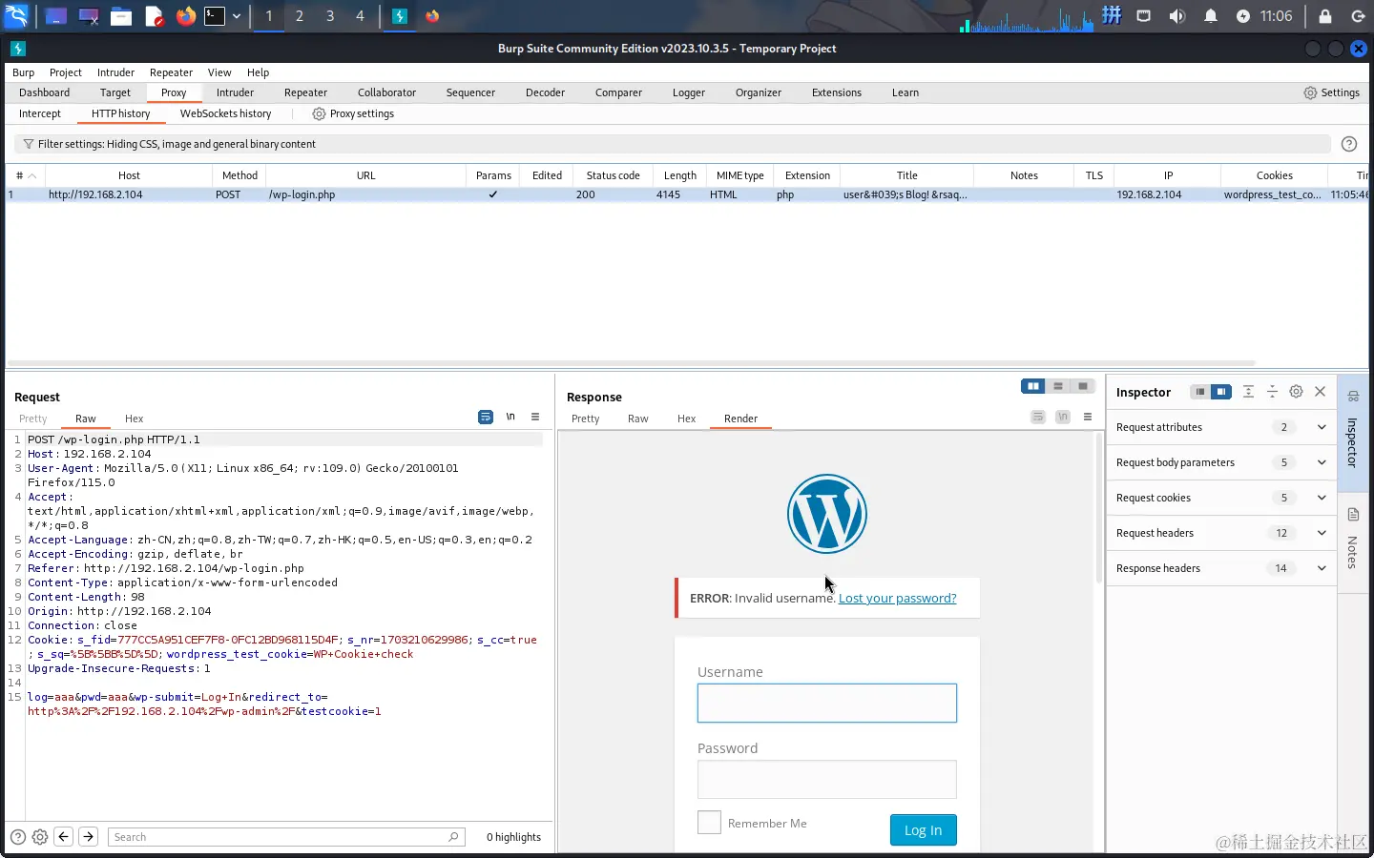This screenshot has height=858, width=1374.
Task: Select top/bottom request/response layout
Action: [x=1058, y=386]
